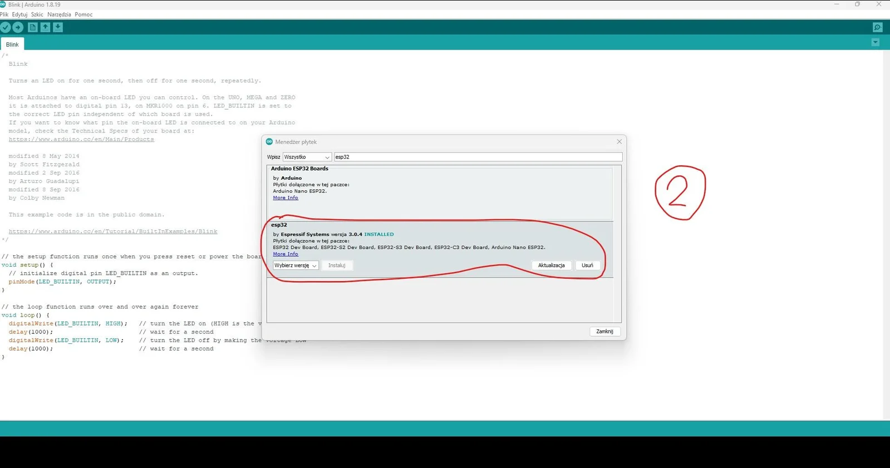Click the "Espressif Systems" author name

305,234
